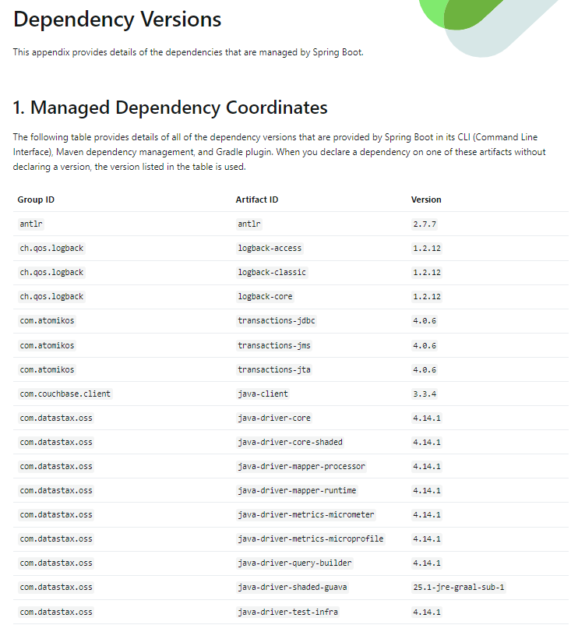Screen dimensions: 571x625
Task: Click com.datastax.oss in java-driver-query-builder row
Action: pos(56,563)
